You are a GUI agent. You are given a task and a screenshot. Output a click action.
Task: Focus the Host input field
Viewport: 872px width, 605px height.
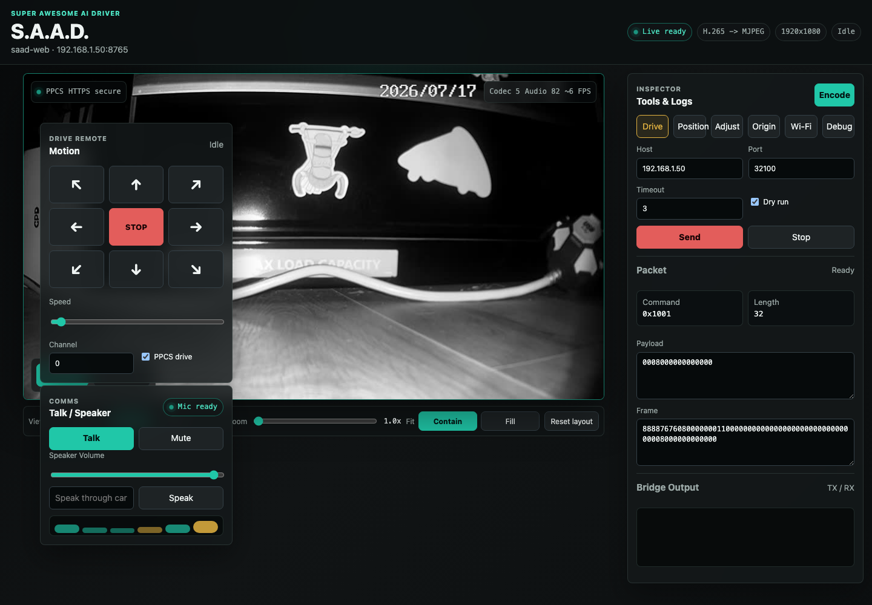[x=690, y=168]
